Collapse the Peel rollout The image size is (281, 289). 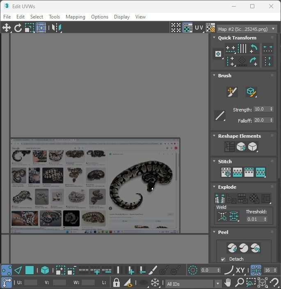coord(214,232)
